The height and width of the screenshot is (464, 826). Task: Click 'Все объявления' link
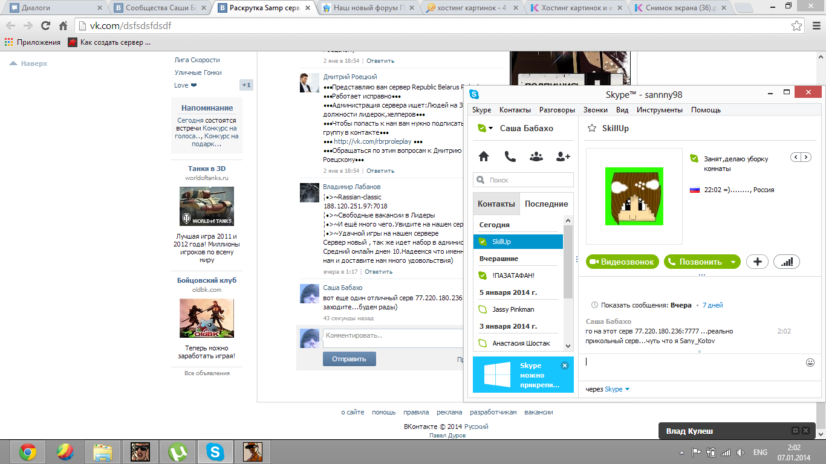tap(207, 373)
